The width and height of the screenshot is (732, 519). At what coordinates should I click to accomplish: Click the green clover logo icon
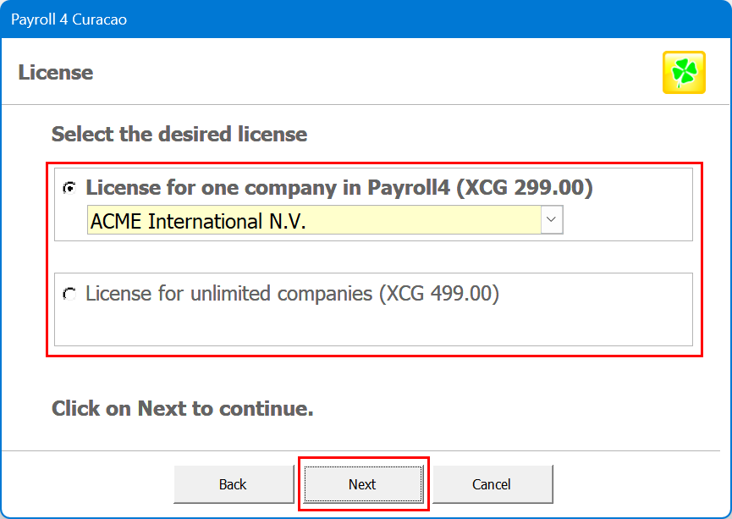coord(684,73)
